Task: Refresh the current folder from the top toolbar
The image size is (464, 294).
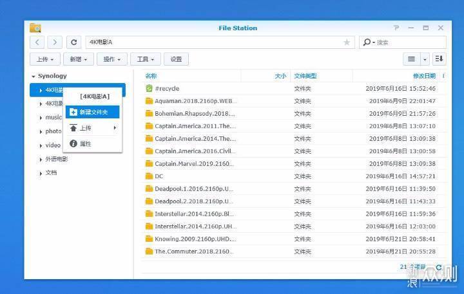Action: tap(74, 42)
